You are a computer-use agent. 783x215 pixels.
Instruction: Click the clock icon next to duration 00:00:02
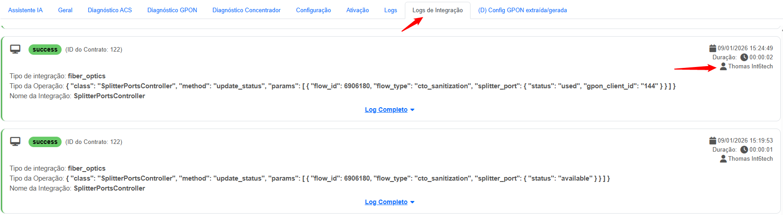[744, 57]
